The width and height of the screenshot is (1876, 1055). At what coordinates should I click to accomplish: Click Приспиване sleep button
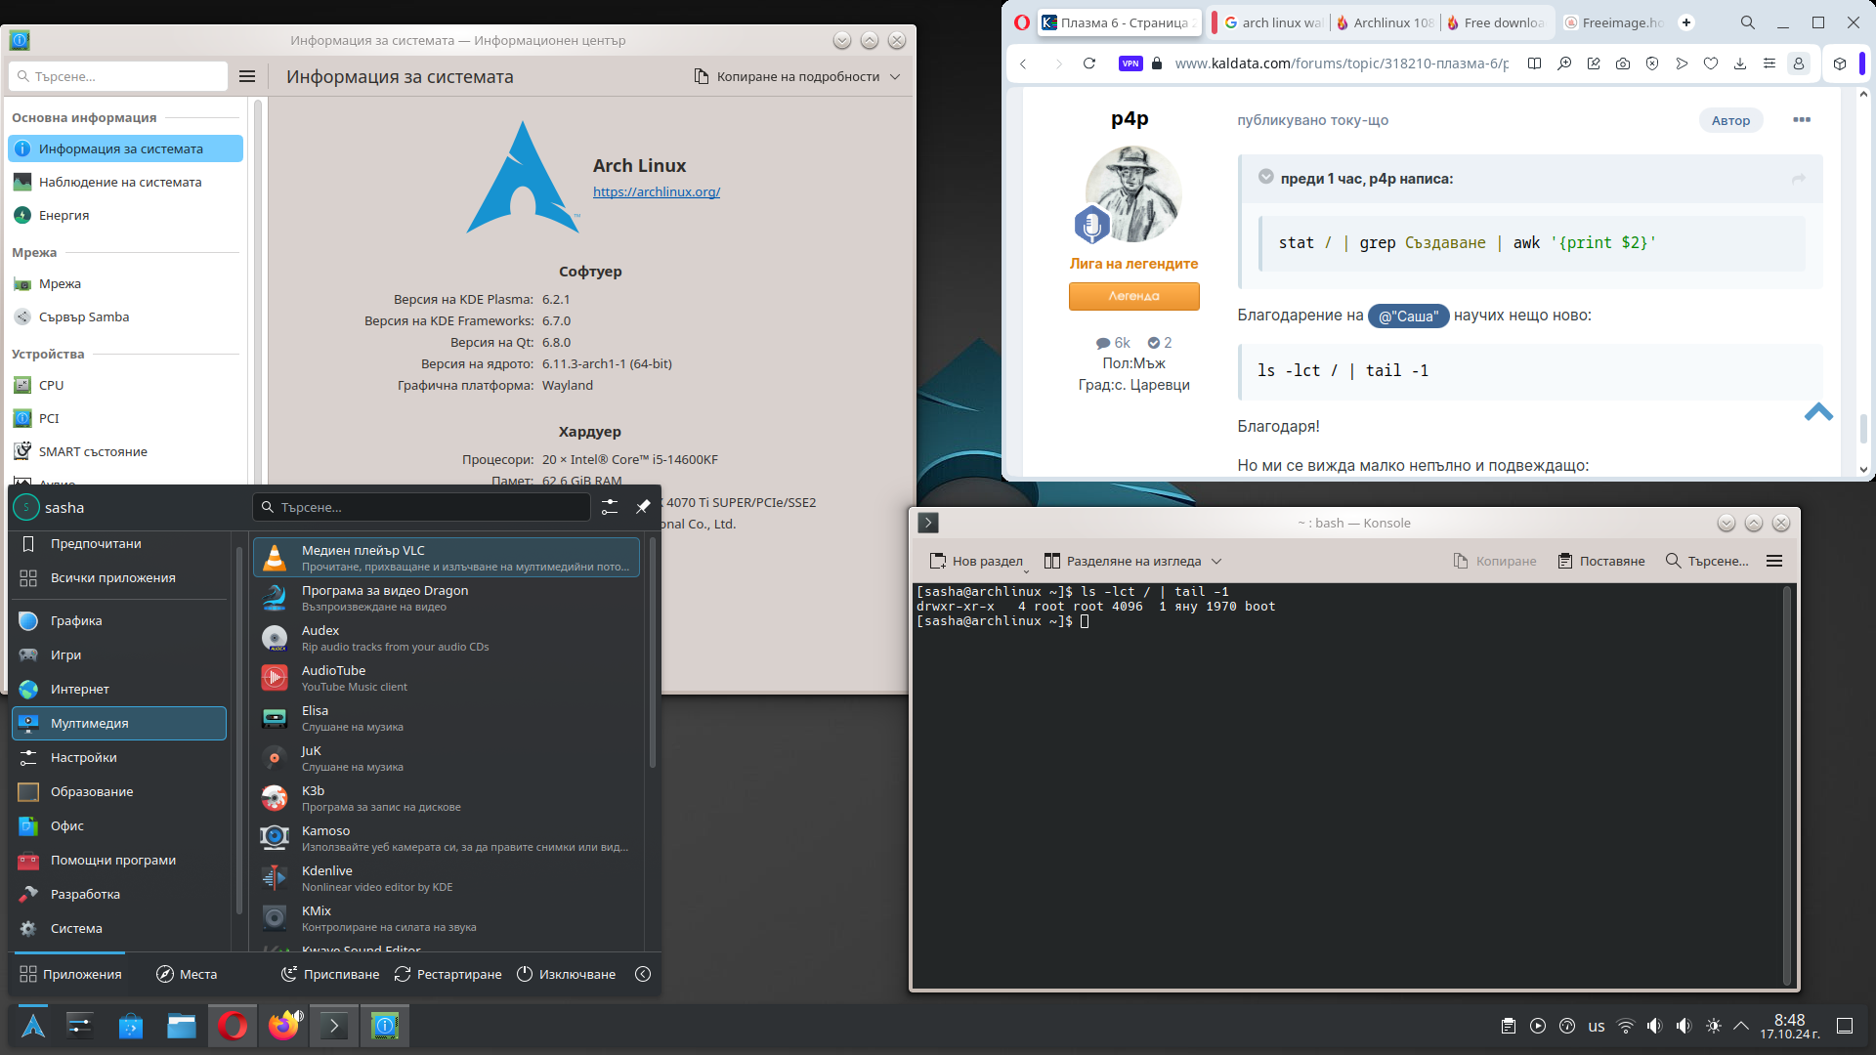330,974
